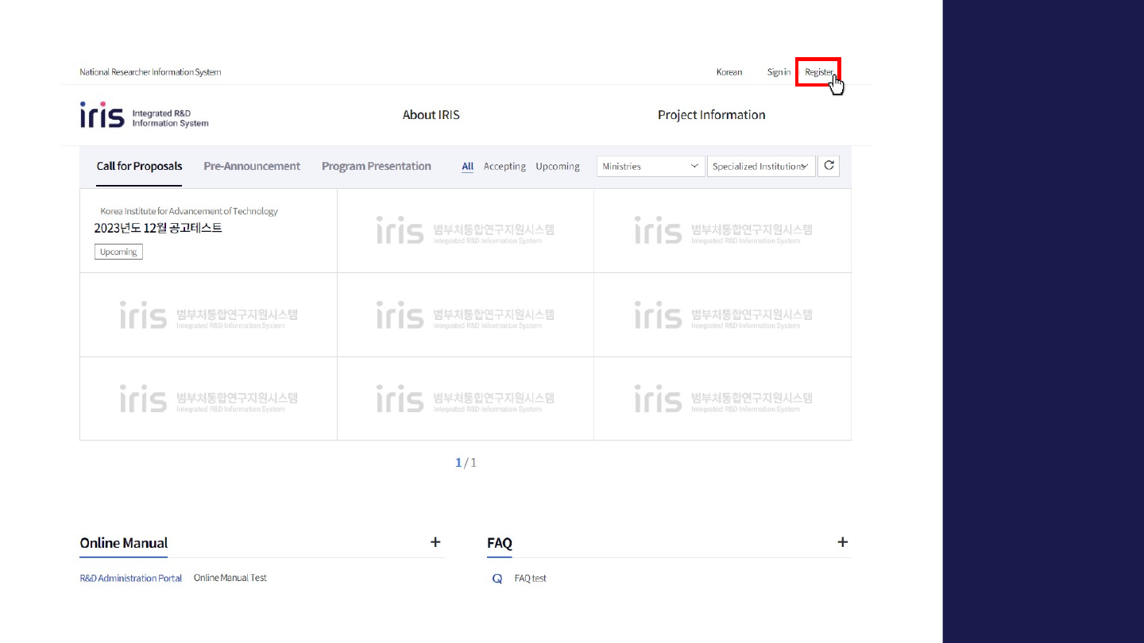Open the Ministries dropdown

(650, 167)
